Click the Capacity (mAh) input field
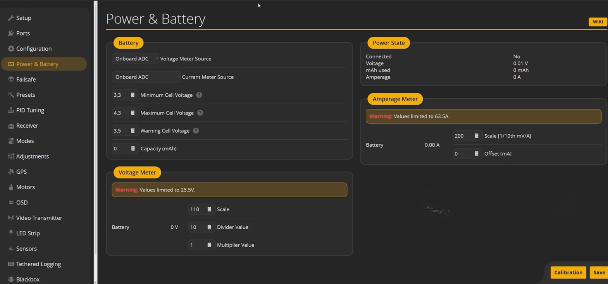 [121, 149]
